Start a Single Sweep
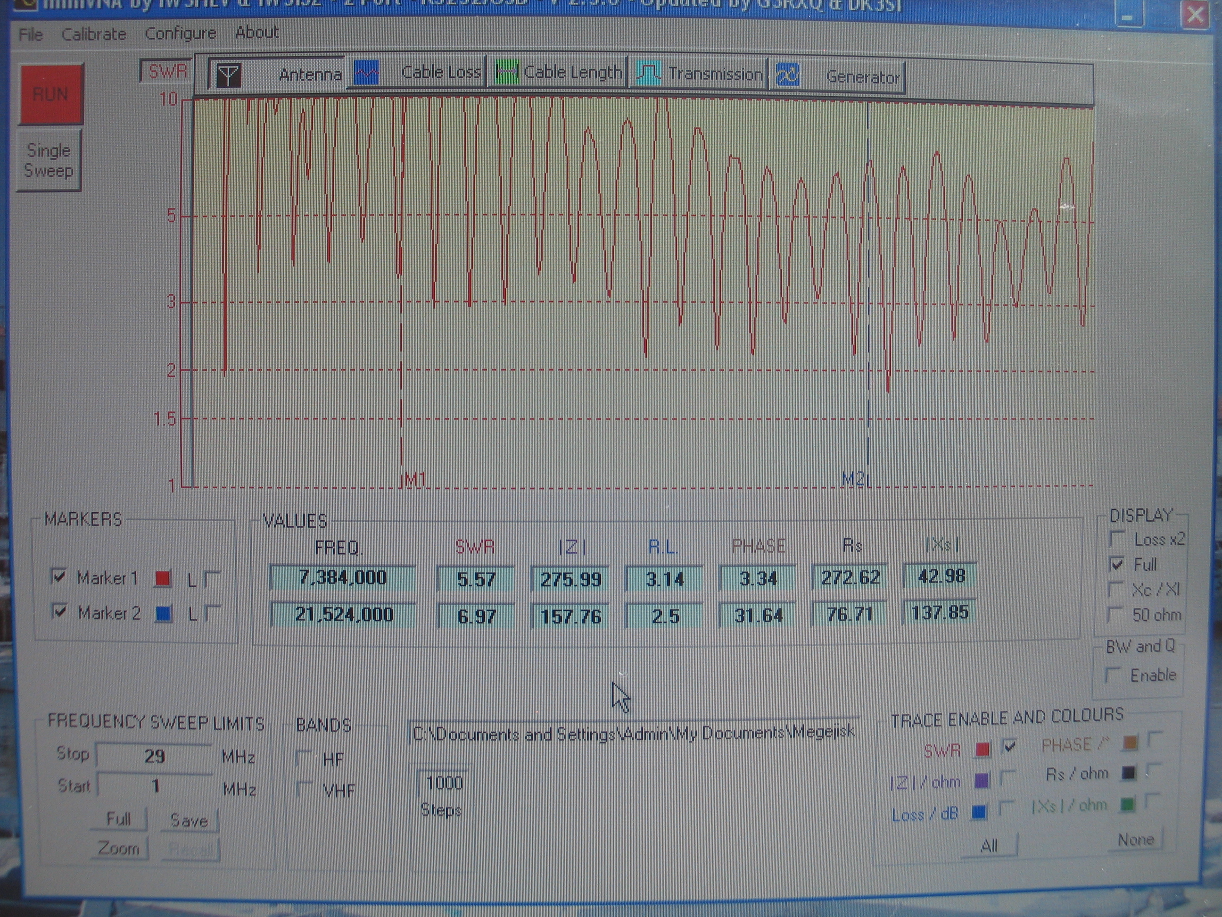The height and width of the screenshot is (917, 1222). pyautogui.click(x=49, y=160)
